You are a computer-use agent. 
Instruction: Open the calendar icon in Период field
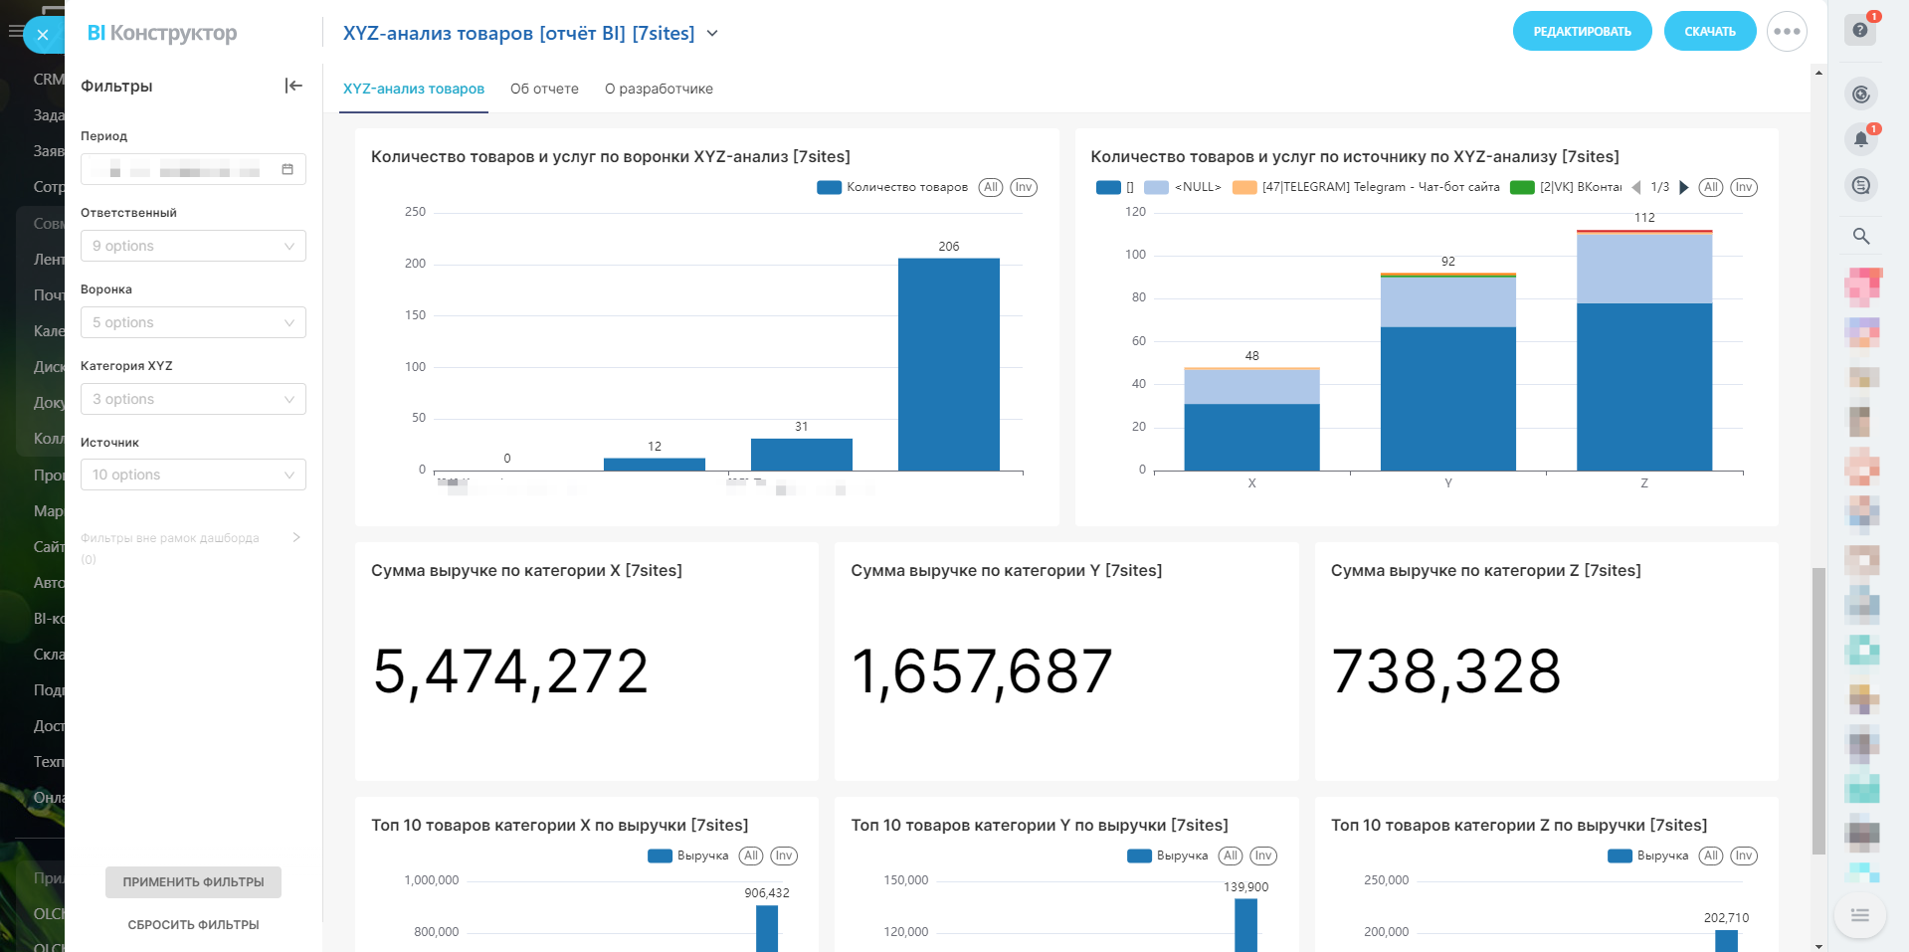point(287,169)
